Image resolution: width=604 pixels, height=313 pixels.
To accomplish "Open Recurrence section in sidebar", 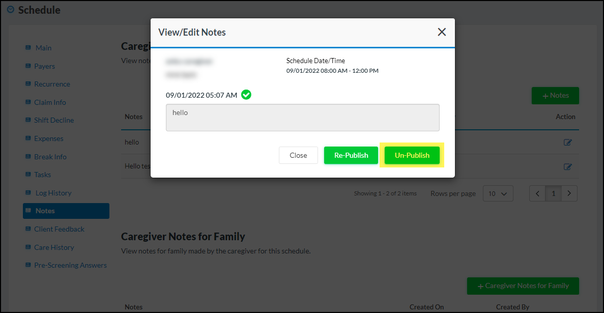I will [52, 84].
